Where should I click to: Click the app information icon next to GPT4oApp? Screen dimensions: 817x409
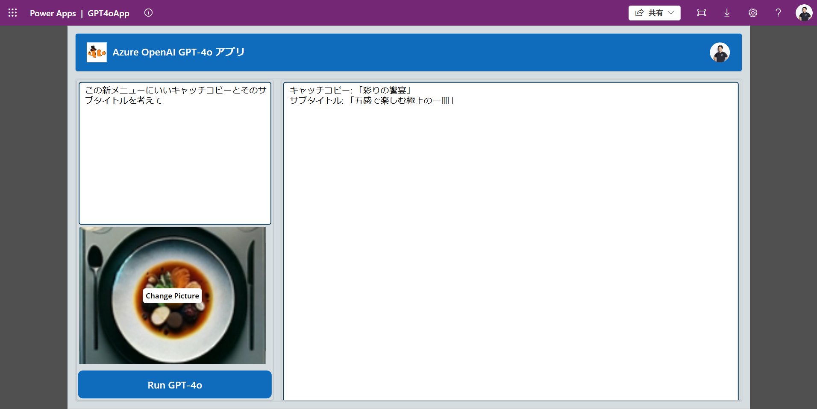click(148, 12)
